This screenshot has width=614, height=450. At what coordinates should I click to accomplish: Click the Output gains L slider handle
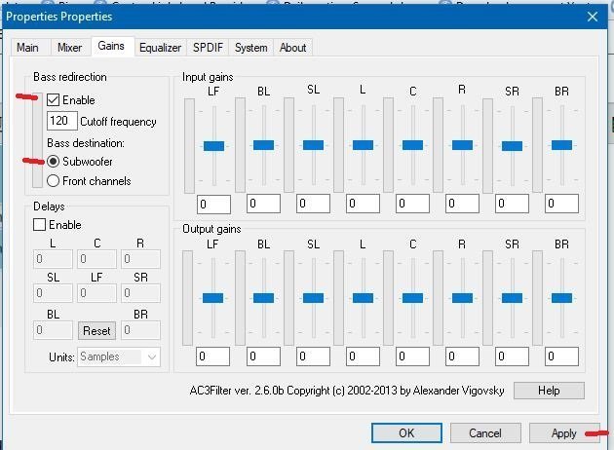(x=363, y=298)
